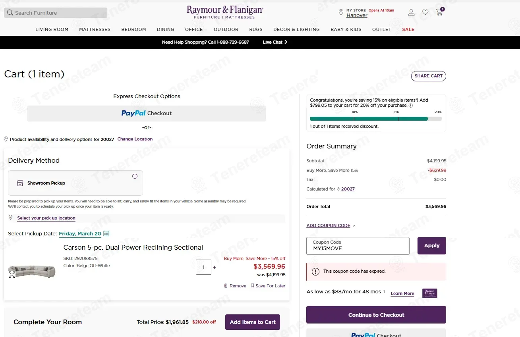
Task: Open the Dining menu
Action: [x=166, y=29]
